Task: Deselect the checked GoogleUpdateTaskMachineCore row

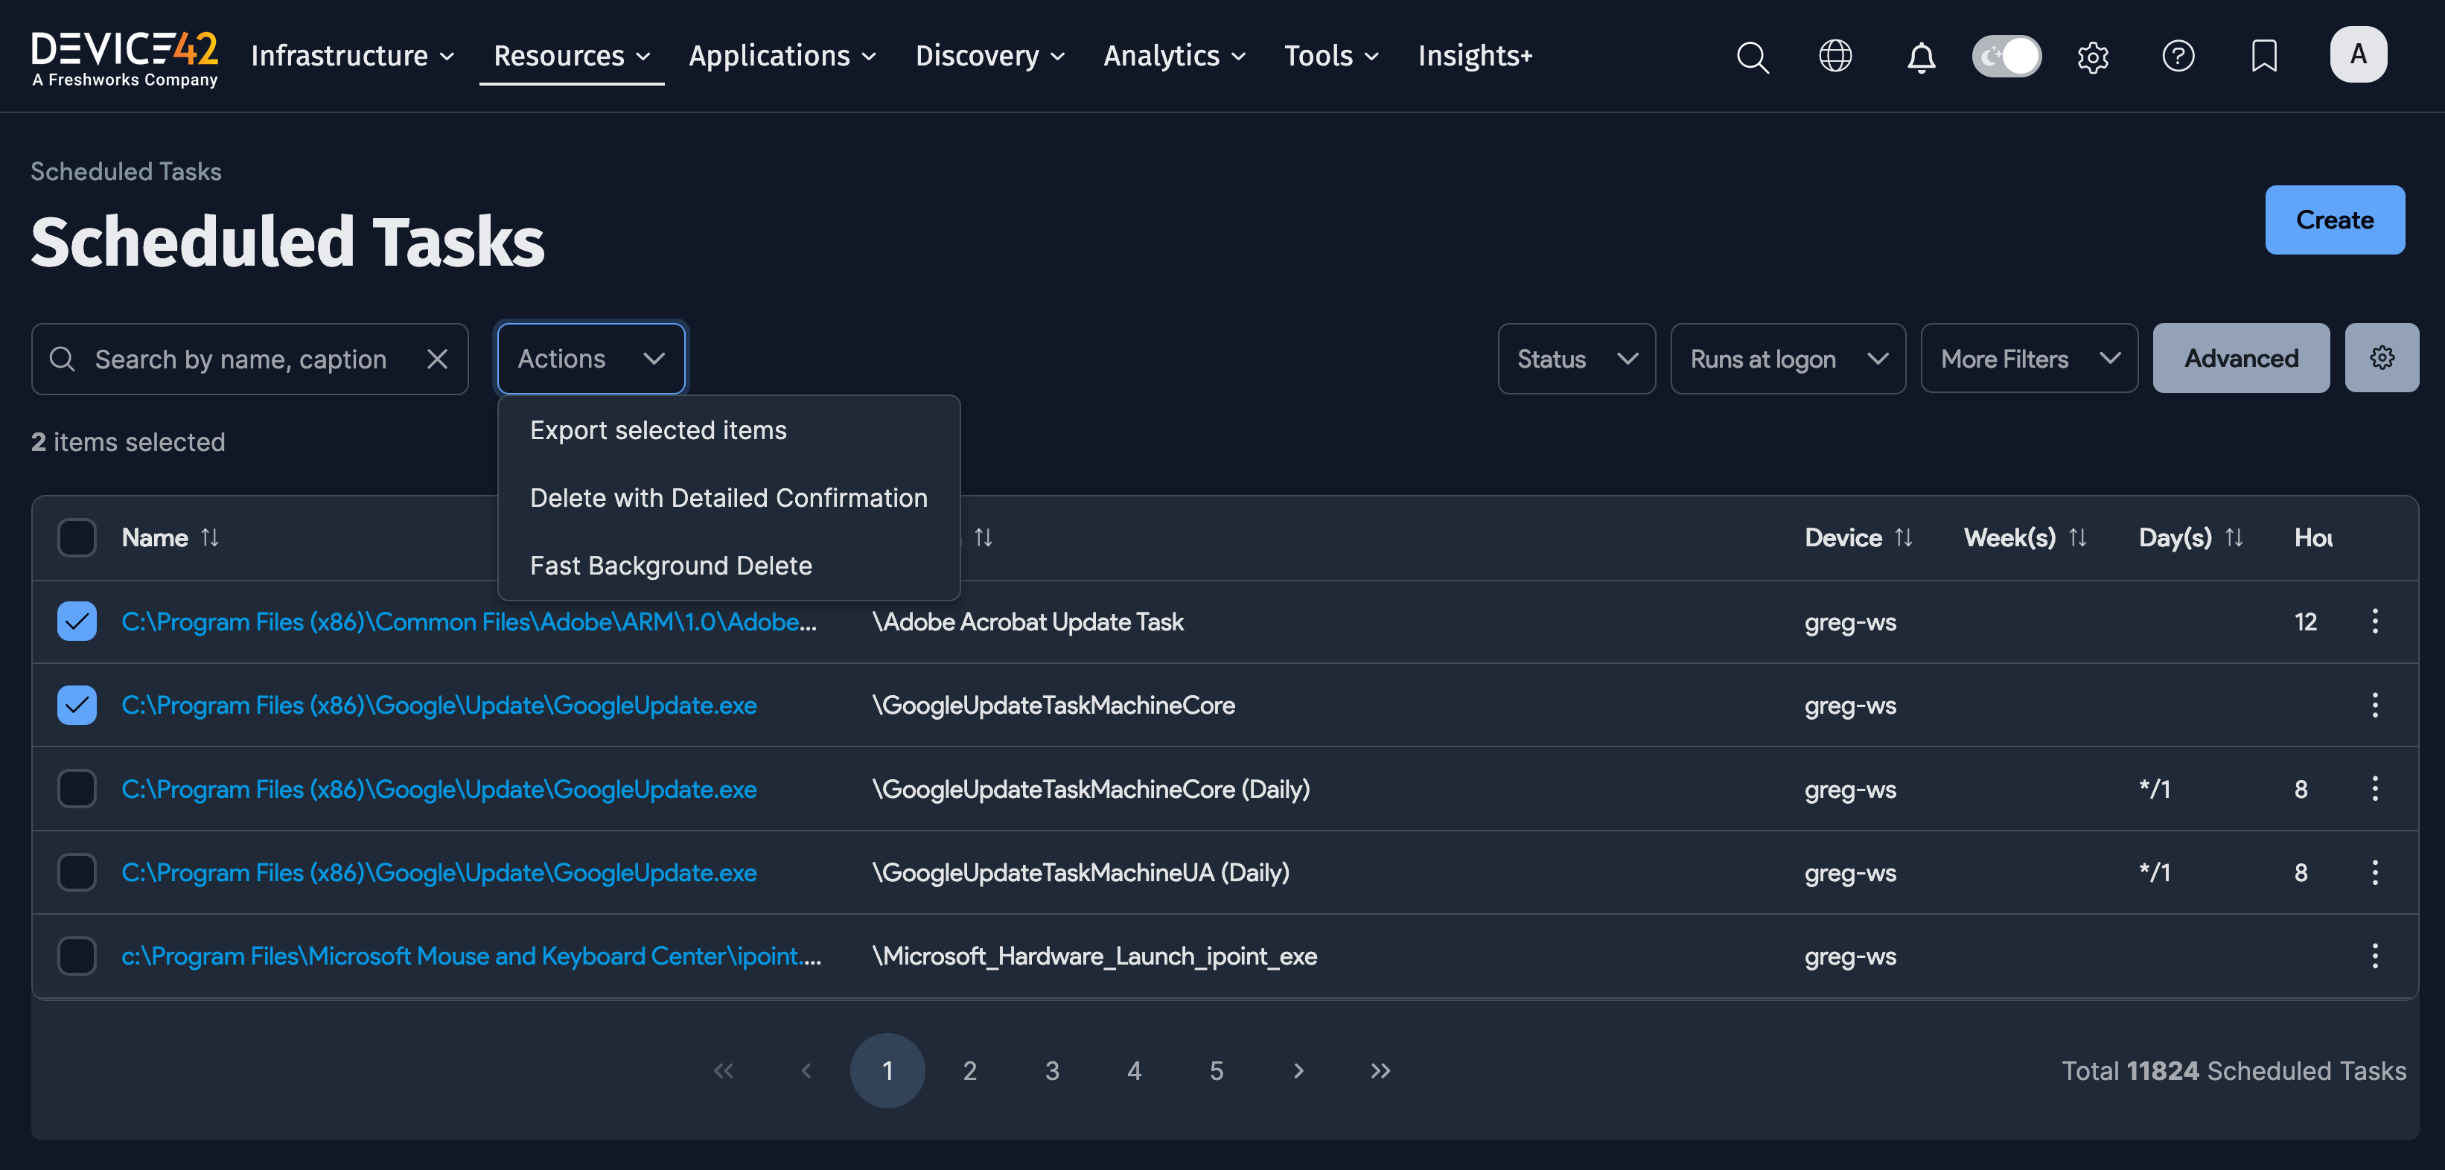Action: [76, 705]
